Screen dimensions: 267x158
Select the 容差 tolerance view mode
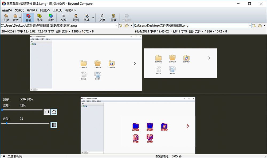(29, 18)
